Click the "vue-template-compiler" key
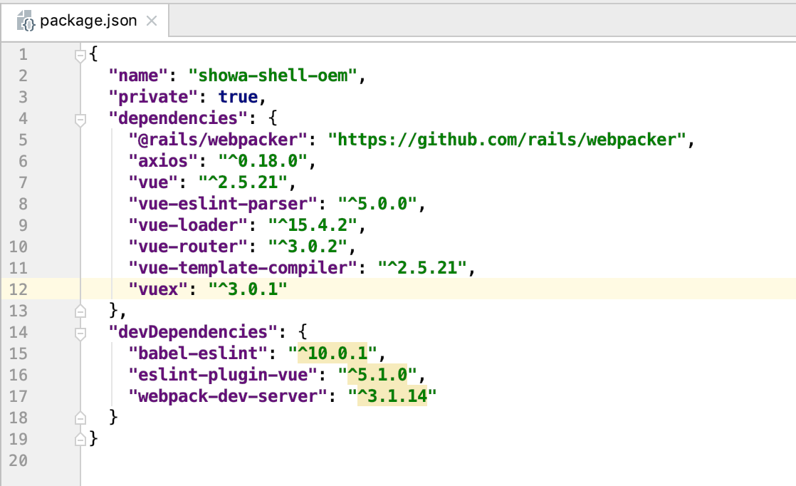The height and width of the screenshot is (486, 796). coord(243,268)
